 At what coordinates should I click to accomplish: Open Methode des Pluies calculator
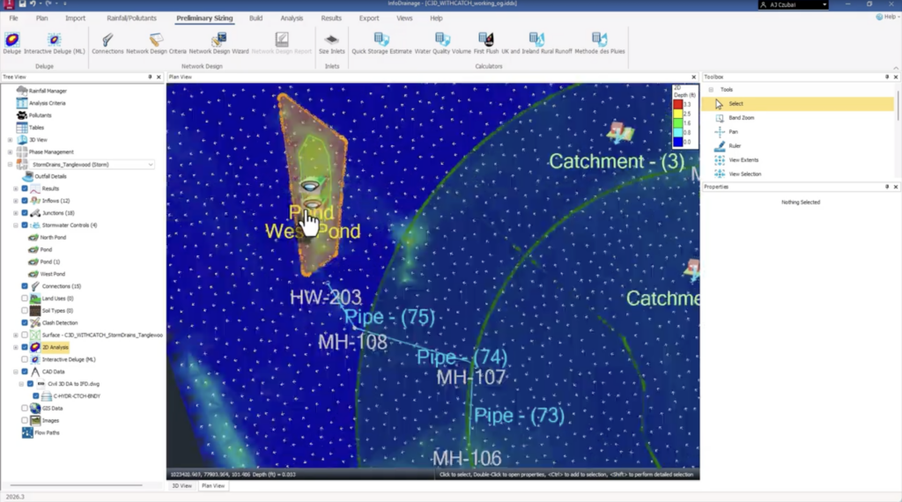pos(599,44)
